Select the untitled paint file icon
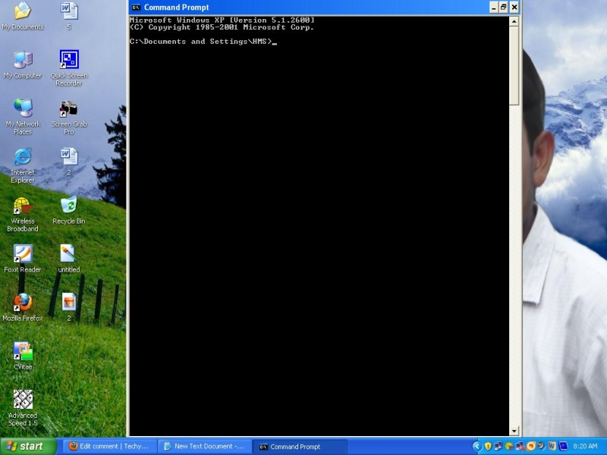The image size is (607, 455). click(69, 254)
